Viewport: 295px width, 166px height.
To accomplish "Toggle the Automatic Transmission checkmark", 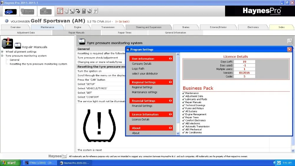I will tap(183, 126).
